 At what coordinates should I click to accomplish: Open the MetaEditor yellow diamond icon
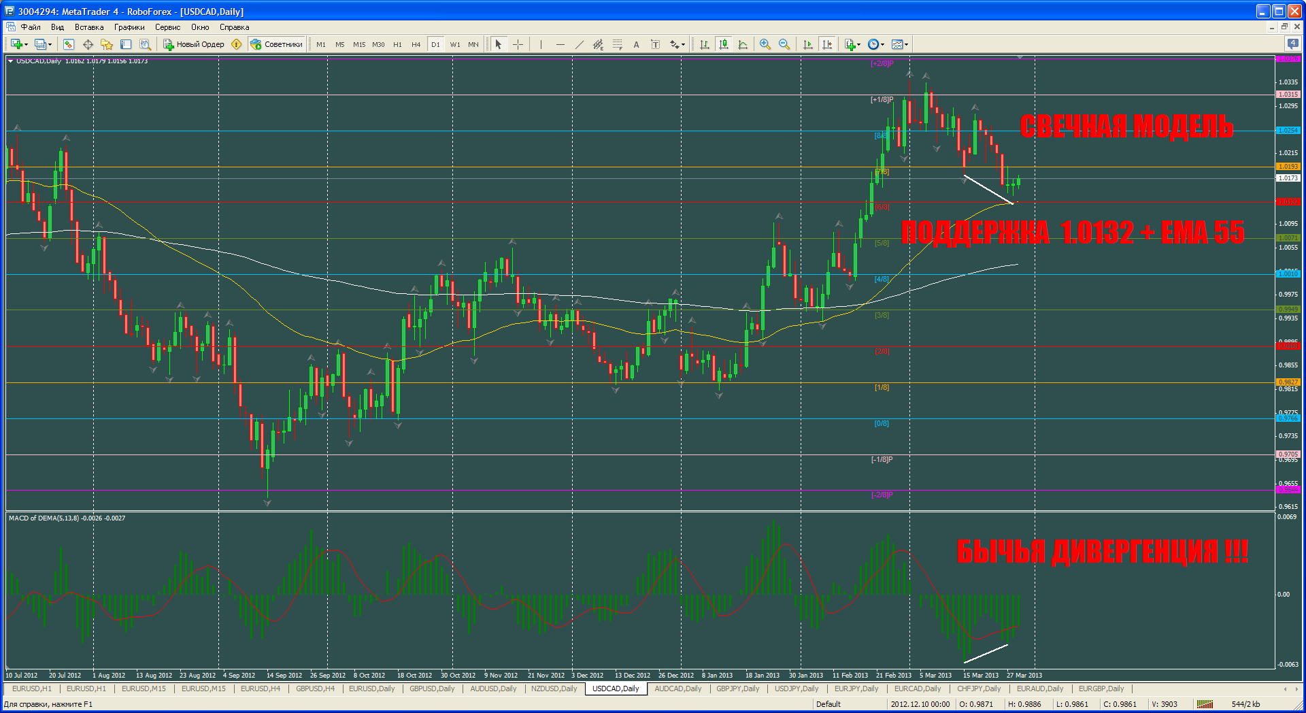point(237,44)
